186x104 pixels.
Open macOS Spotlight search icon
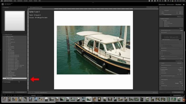[171, 1]
